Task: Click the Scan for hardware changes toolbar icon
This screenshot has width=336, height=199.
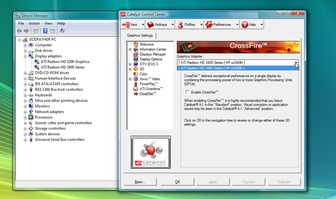Action: point(62,31)
